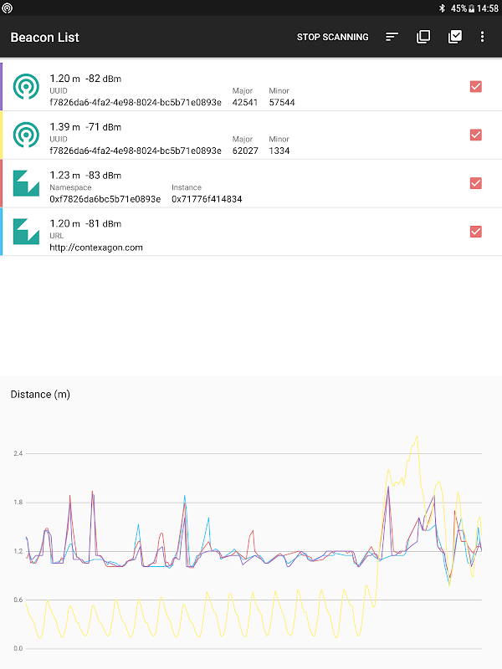Open the three-dot overflow menu
Image resolution: width=502 pixels, height=669 pixels.
coord(482,37)
